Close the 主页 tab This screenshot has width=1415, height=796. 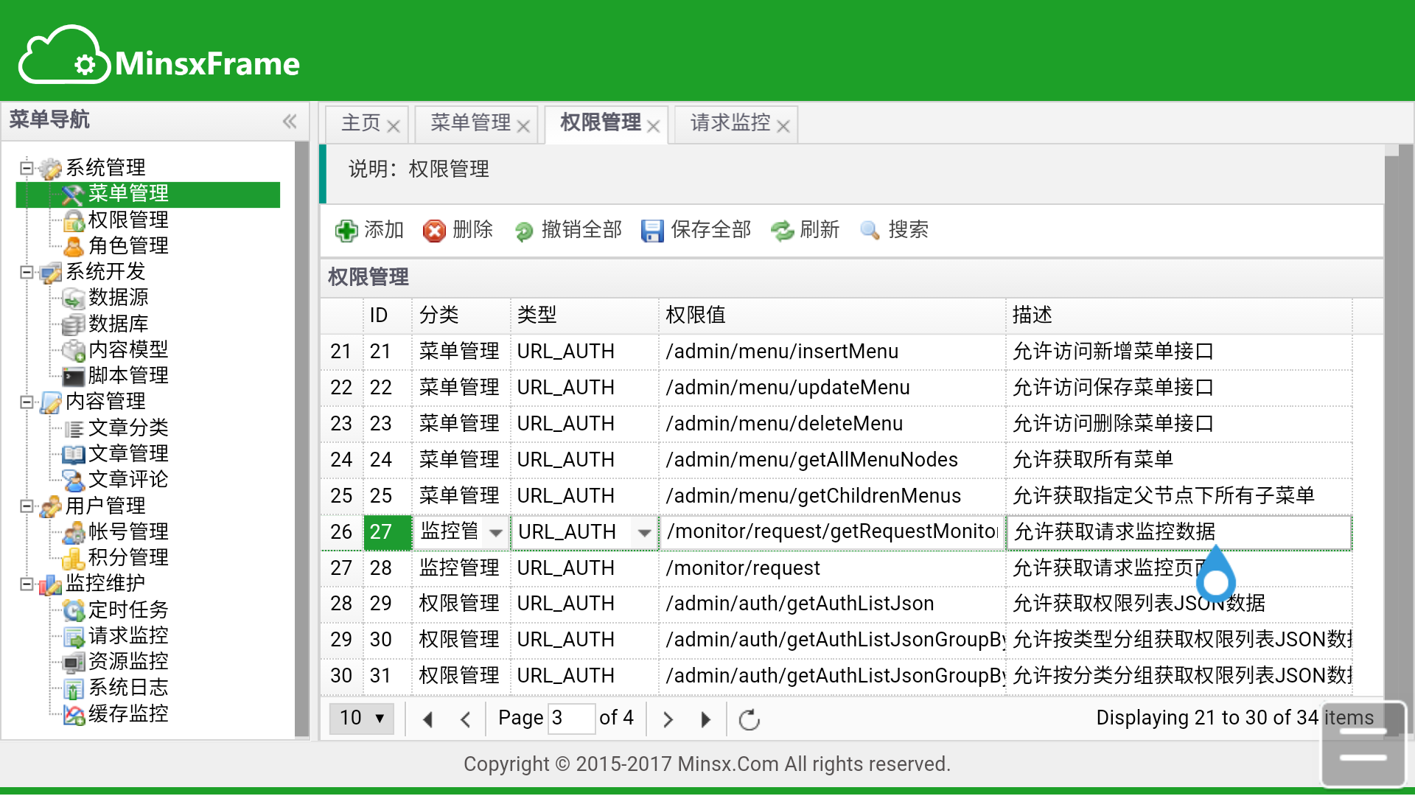(394, 127)
